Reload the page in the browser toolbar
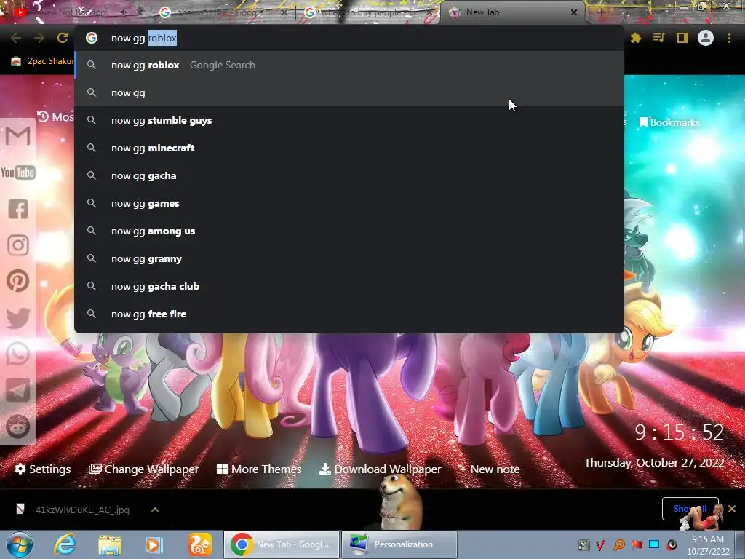The height and width of the screenshot is (559, 745). [x=63, y=38]
